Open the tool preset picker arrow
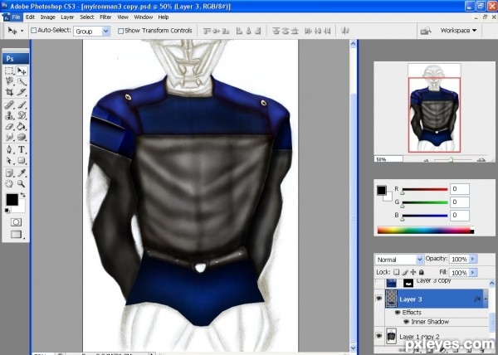The width and height of the screenshot is (498, 355). pos(22,31)
